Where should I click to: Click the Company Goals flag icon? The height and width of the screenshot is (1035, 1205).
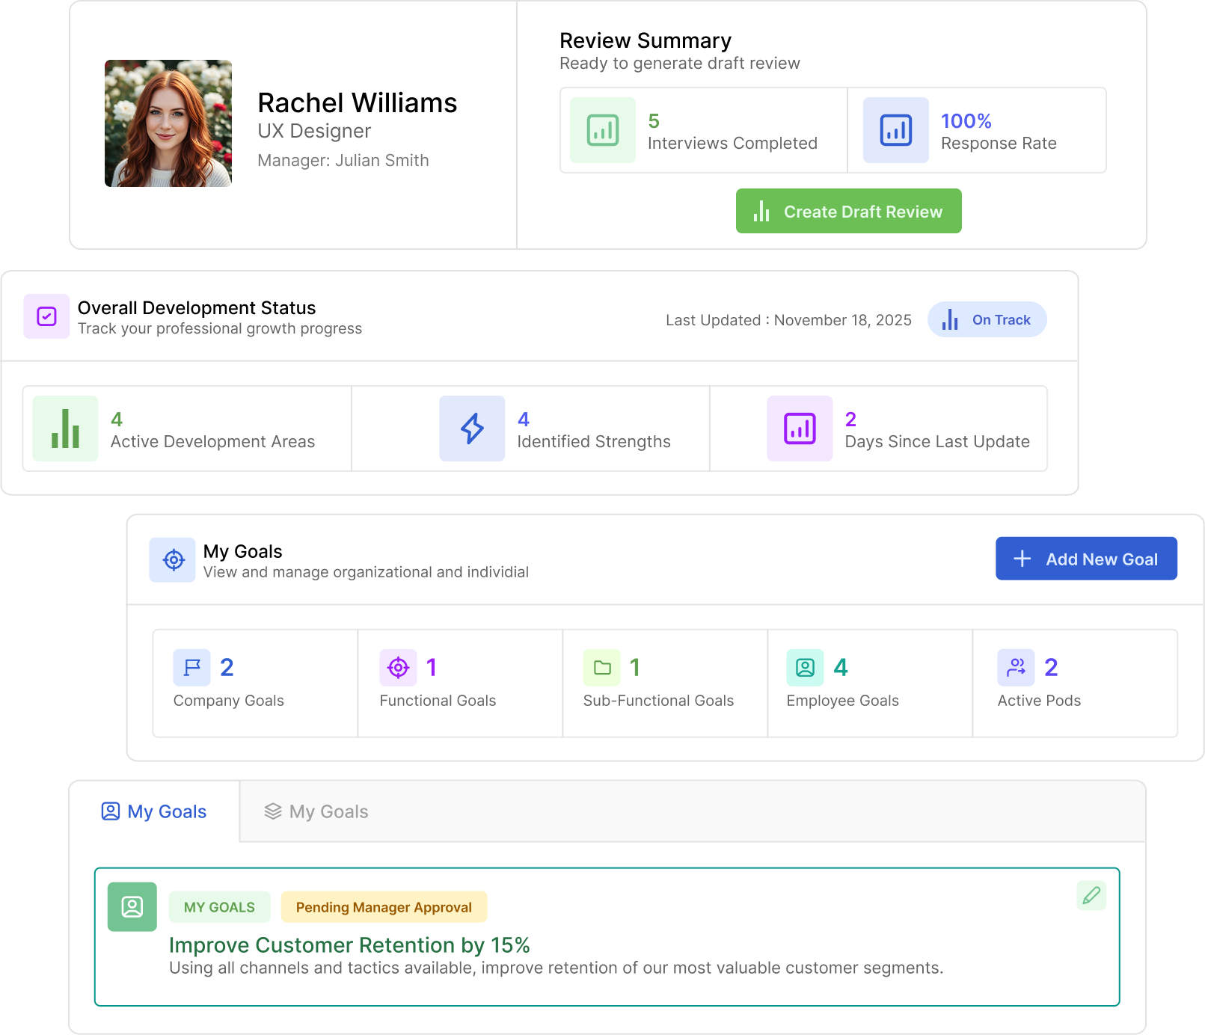[191, 667]
